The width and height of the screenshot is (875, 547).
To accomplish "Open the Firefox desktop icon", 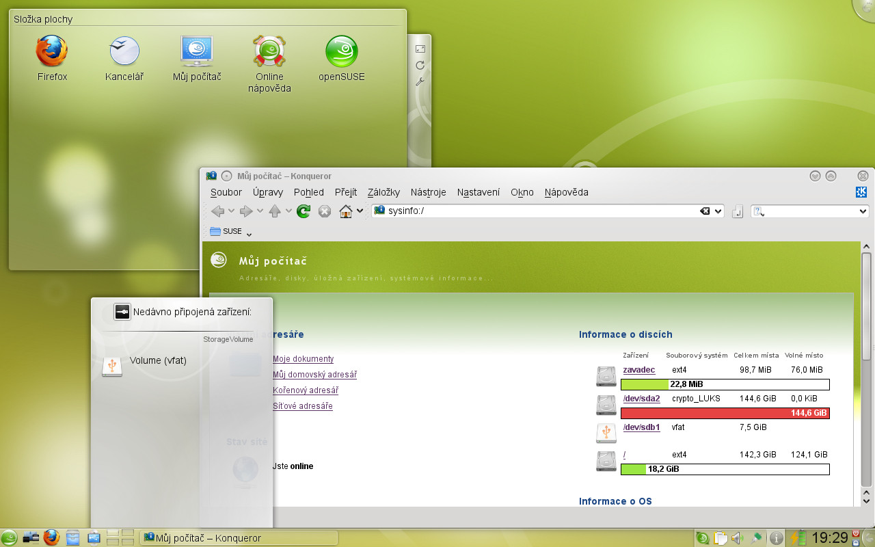I will coord(53,51).
